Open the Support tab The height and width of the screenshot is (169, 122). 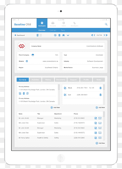point(73,80)
